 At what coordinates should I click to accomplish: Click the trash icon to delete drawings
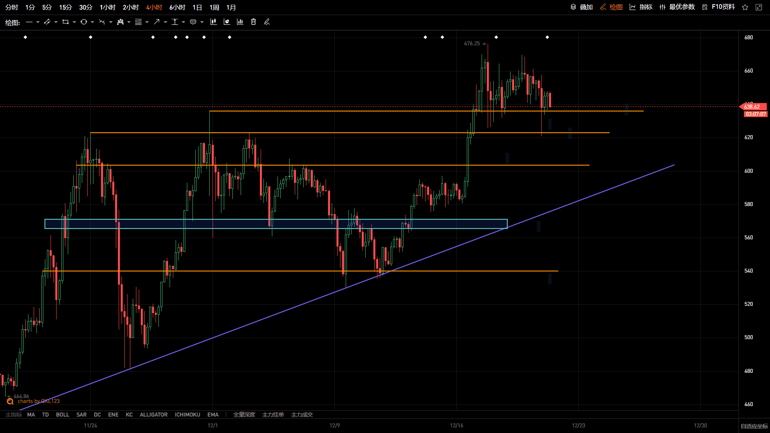(253, 22)
